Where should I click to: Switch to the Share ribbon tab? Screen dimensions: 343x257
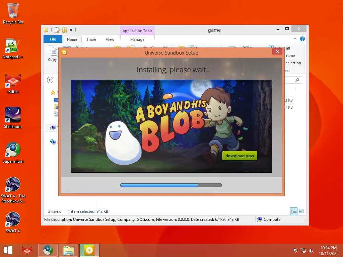click(91, 39)
